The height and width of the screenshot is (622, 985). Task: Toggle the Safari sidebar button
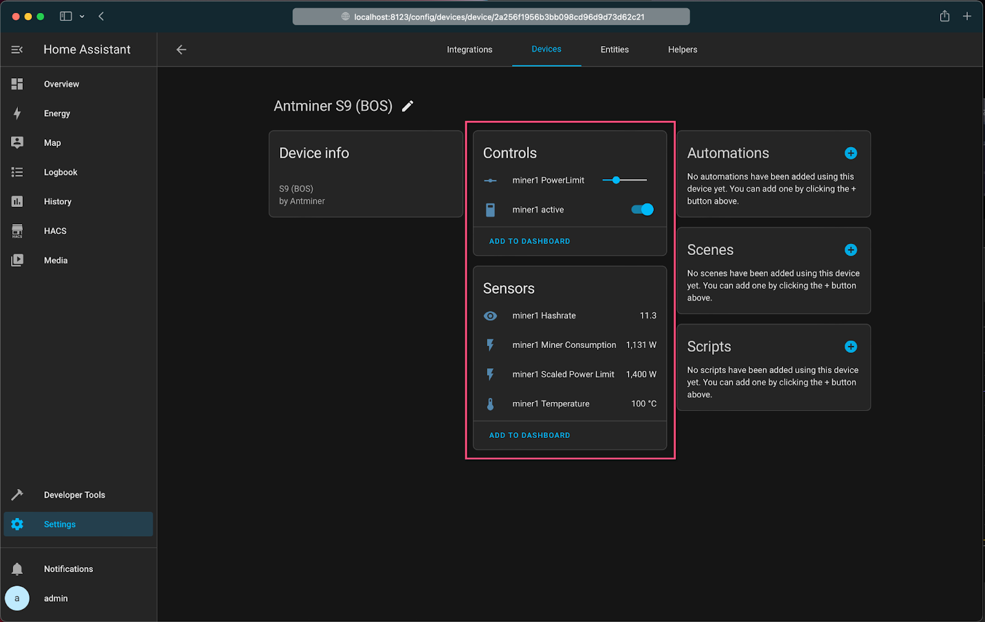pyautogui.click(x=66, y=16)
